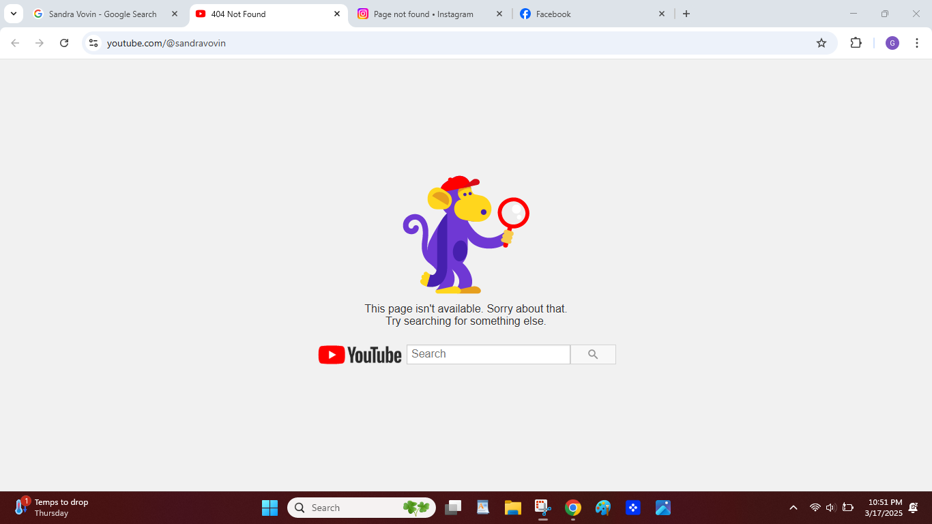Open the Windows Start menu
Screen dimensions: 932x524
[270, 508]
